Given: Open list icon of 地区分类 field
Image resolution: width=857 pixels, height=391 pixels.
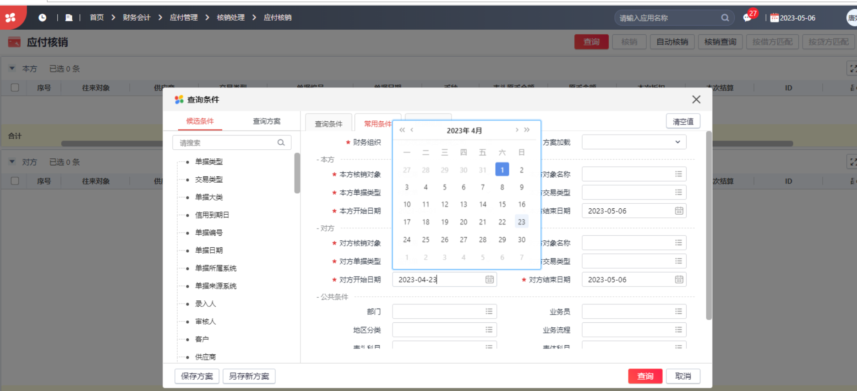Looking at the screenshot, I should 489,330.
